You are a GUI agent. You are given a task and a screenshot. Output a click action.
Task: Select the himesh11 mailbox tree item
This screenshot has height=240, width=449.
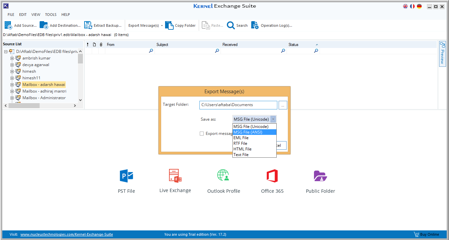pyautogui.click(x=31, y=78)
